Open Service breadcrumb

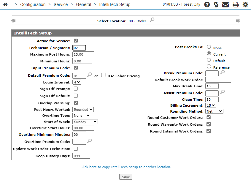[61, 4]
